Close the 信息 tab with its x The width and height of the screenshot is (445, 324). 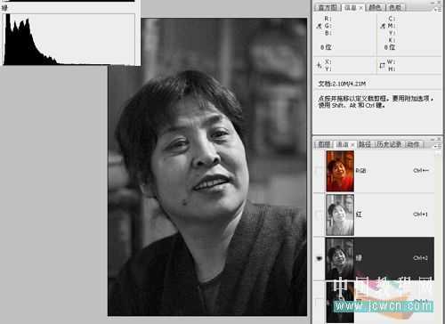(x=361, y=8)
